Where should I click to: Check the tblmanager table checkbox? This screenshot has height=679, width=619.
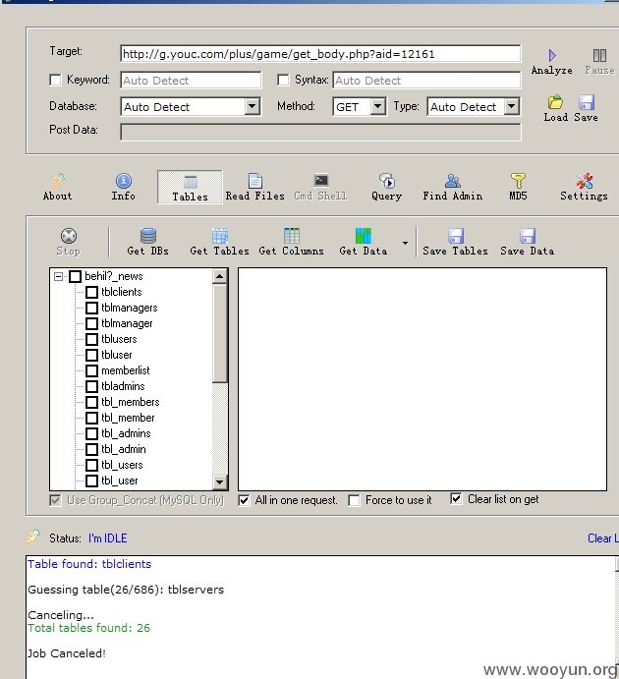pyautogui.click(x=91, y=324)
